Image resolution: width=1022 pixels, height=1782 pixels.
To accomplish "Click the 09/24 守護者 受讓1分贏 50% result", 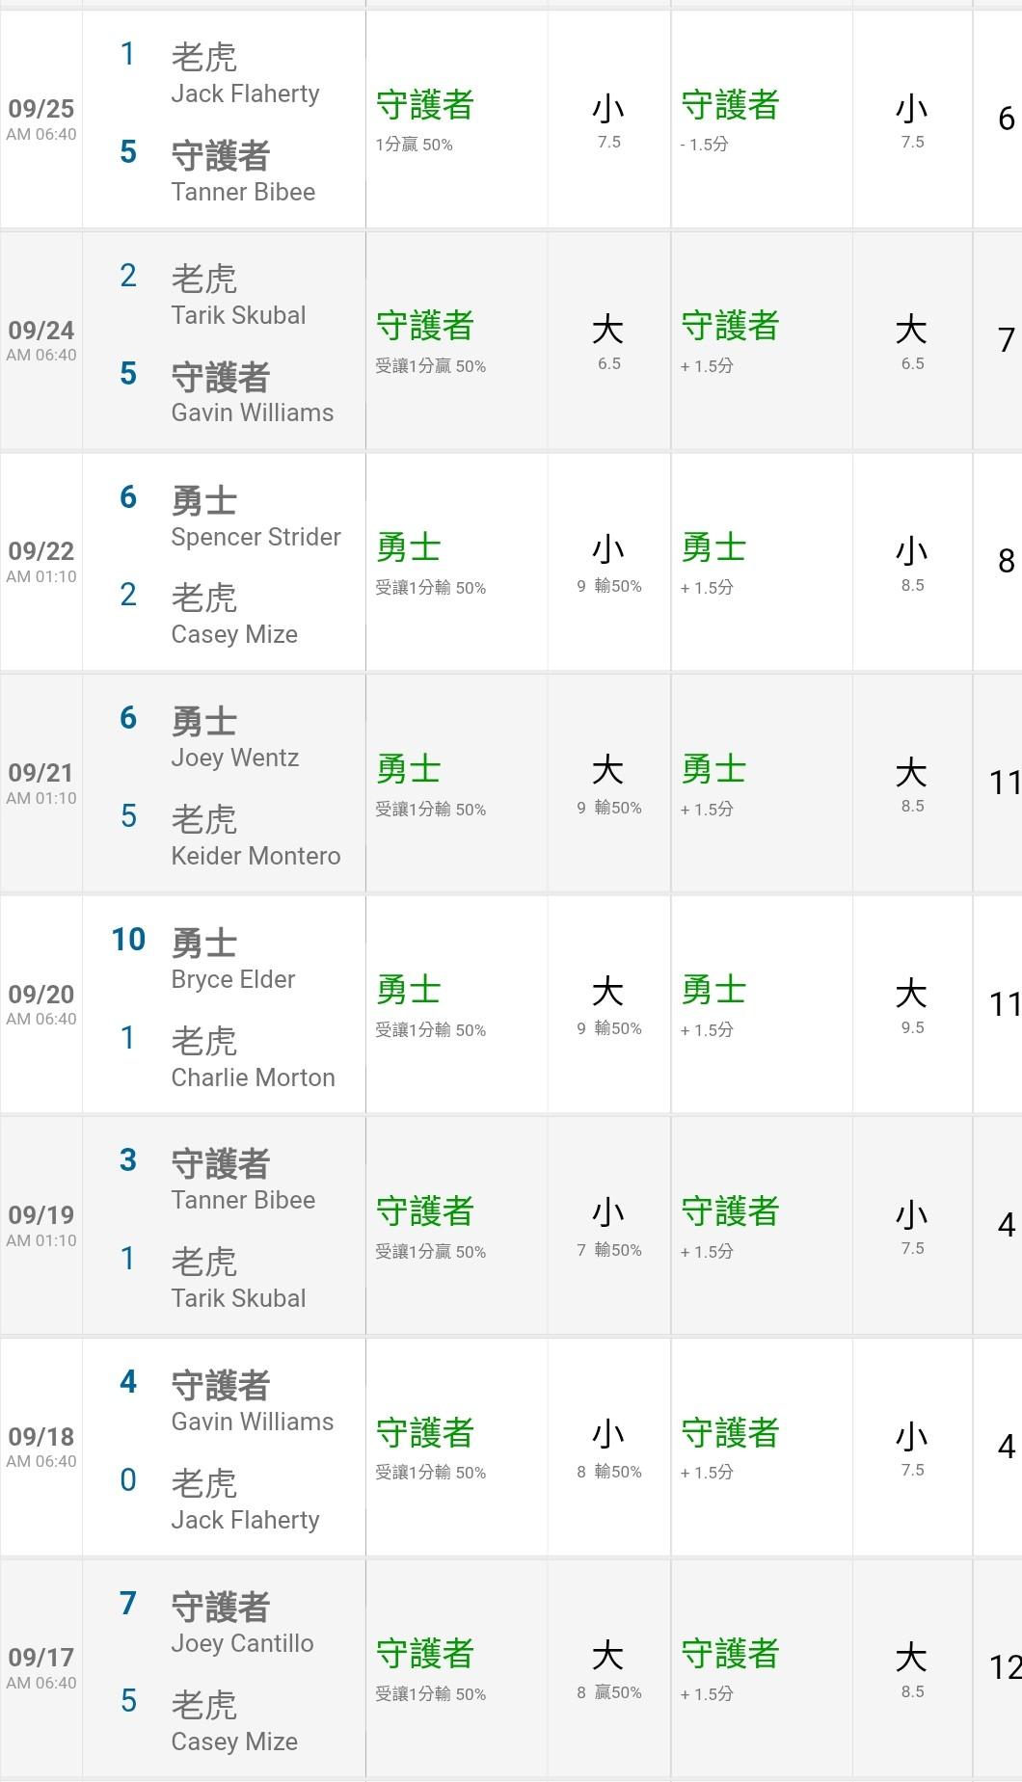I will tap(430, 340).
